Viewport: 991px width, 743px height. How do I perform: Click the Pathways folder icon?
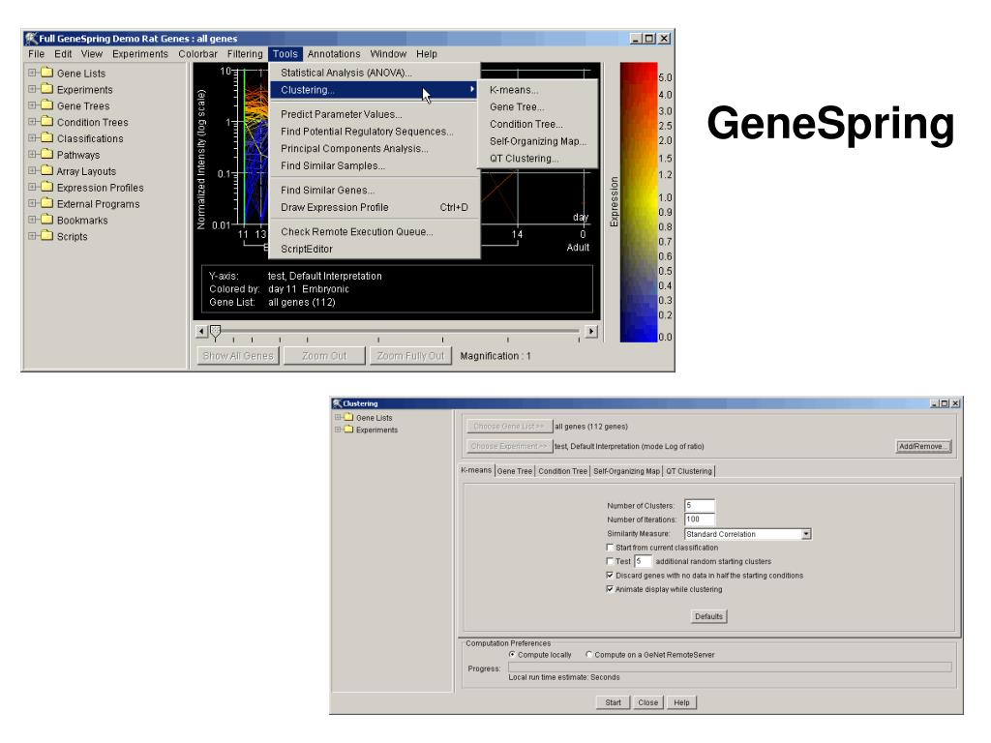pyautogui.click(x=46, y=155)
